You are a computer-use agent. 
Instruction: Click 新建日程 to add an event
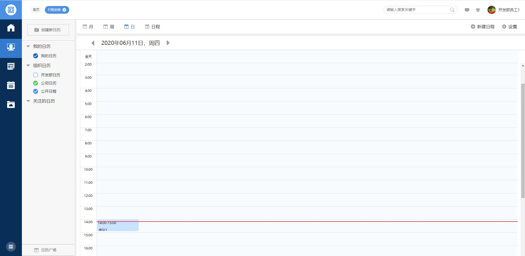(483, 27)
